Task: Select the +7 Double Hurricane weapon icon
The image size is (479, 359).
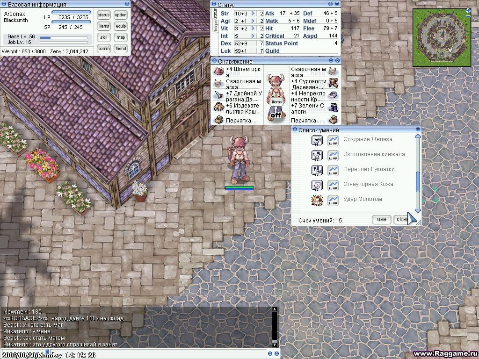Action: coord(219,95)
